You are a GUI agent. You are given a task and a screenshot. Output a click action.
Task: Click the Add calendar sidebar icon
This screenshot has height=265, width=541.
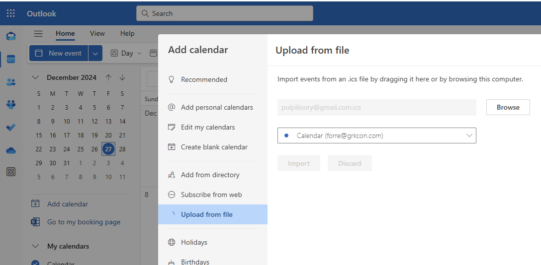click(35, 204)
